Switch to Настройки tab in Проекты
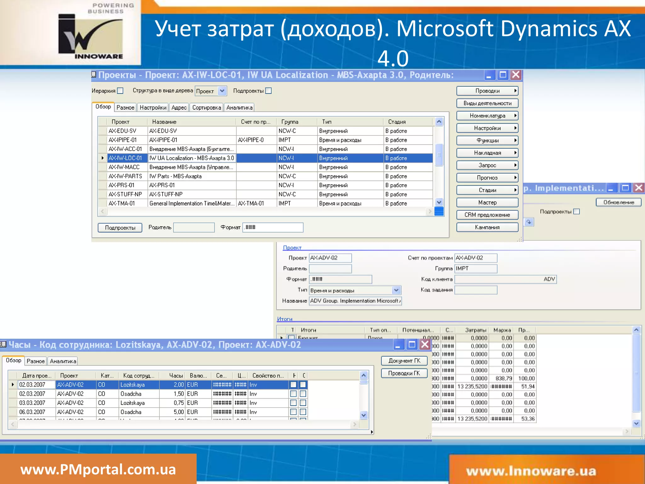This screenshot has height=484, width=645. [x=153, y=107]
